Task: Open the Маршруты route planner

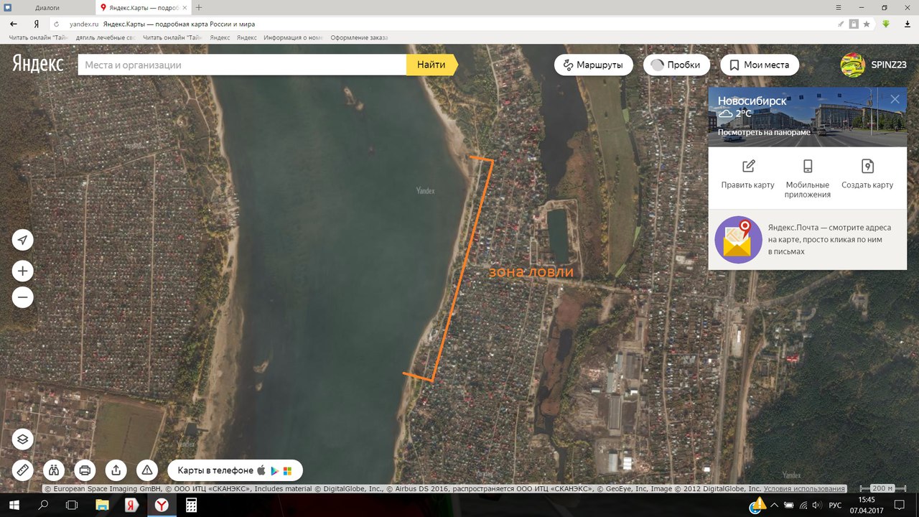Action: pos(593,65)
